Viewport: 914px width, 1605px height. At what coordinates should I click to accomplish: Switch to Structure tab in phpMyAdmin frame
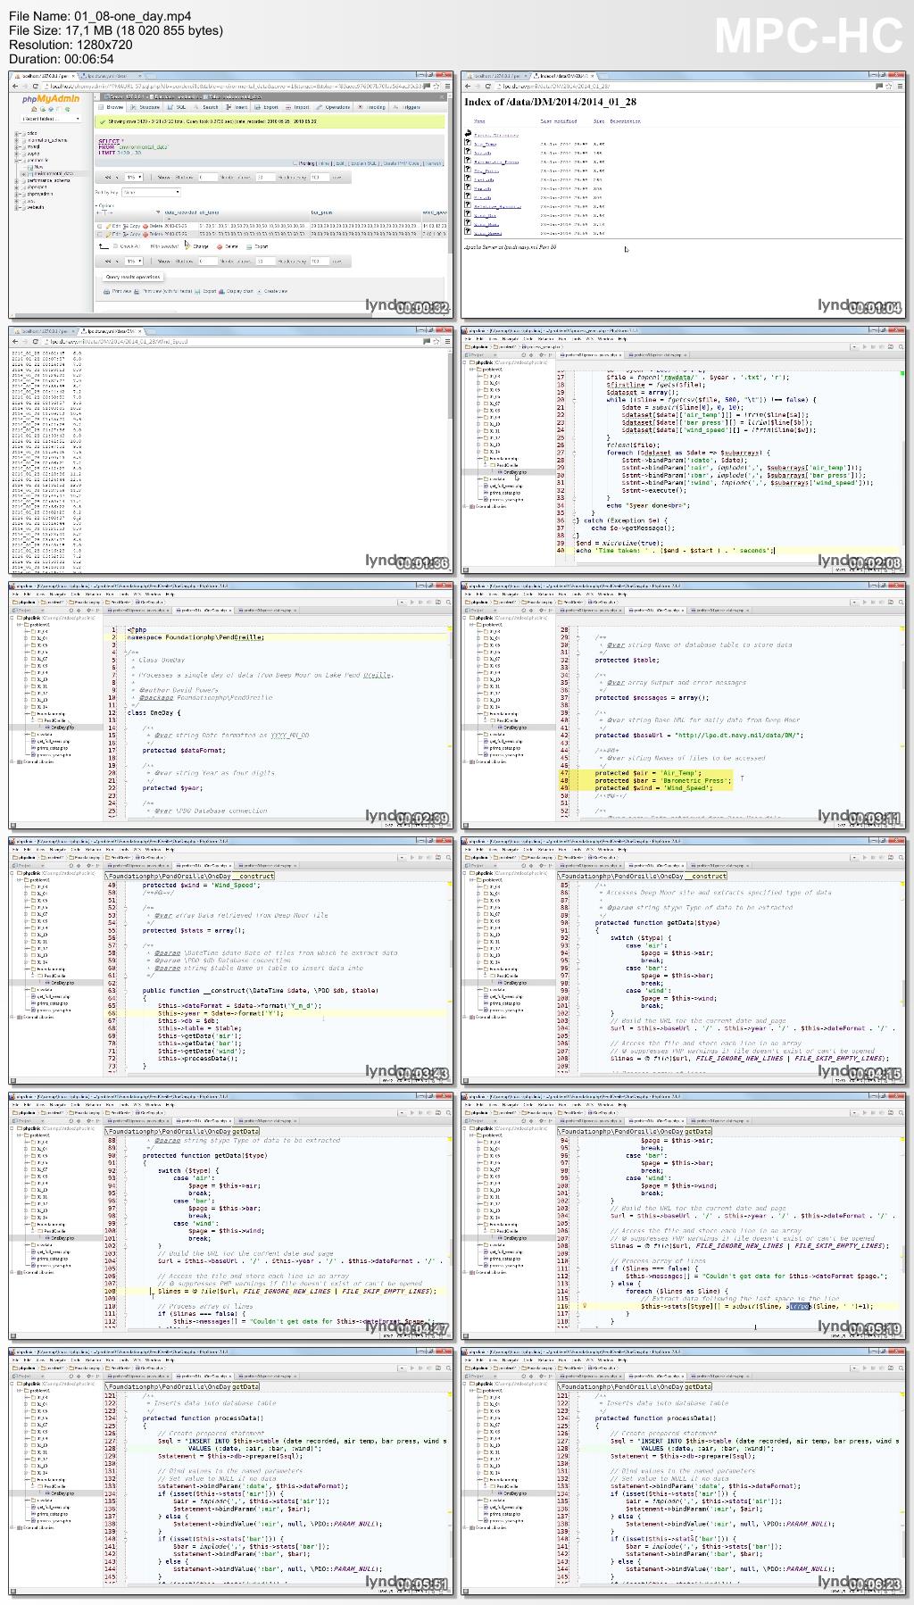(145, 107)
